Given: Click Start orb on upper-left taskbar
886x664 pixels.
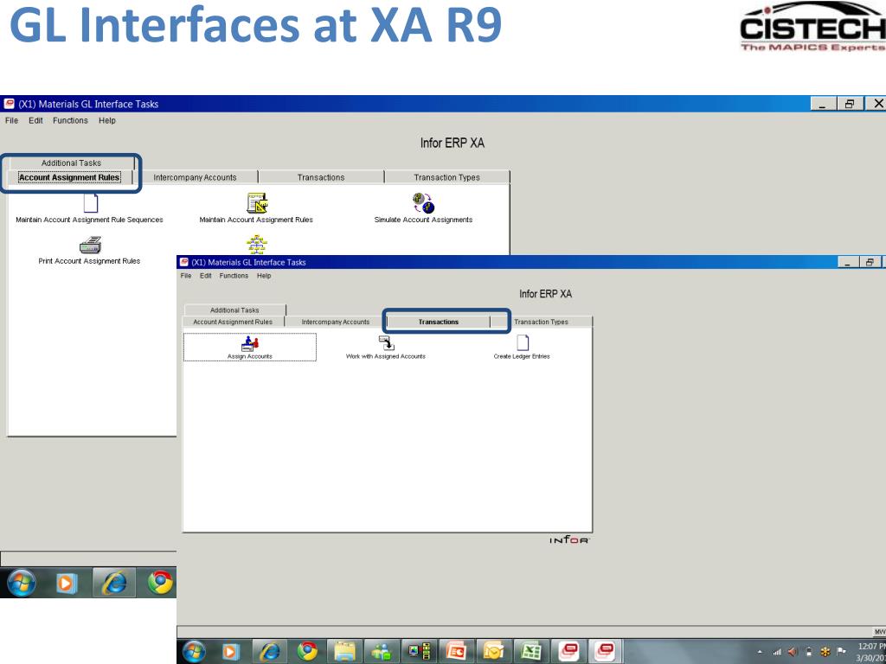Looking at the screenshot, I should coord(21,582).
